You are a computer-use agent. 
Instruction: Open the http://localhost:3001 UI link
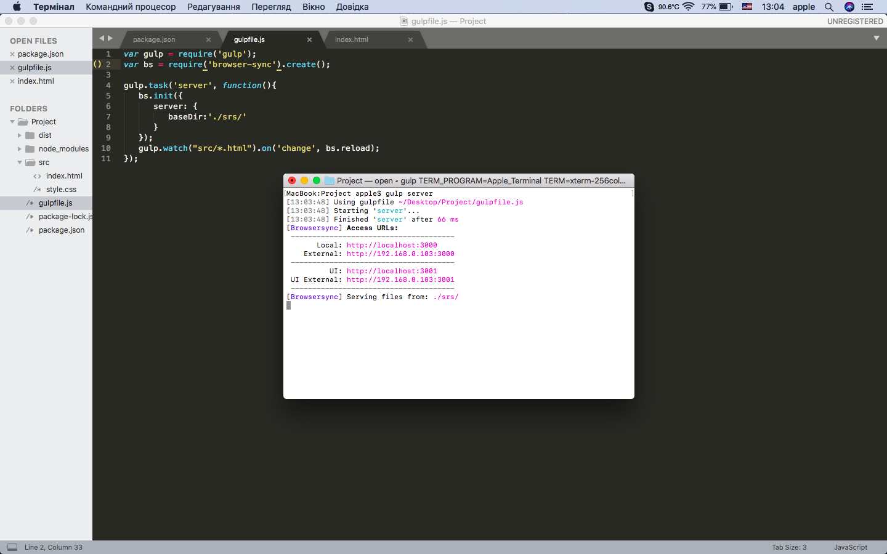pos(392,271)
